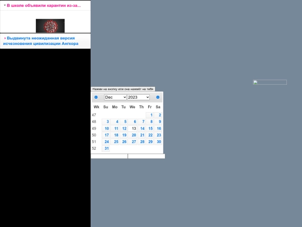Select December 31 in calendar
Screen dimensions: 302x227
coord(106,148)
